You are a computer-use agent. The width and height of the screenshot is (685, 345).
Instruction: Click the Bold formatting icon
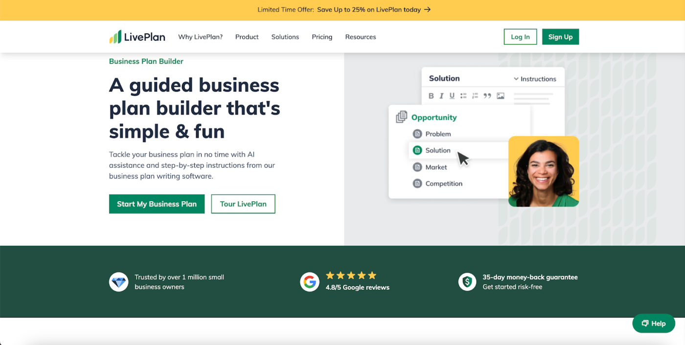point(431,96)
